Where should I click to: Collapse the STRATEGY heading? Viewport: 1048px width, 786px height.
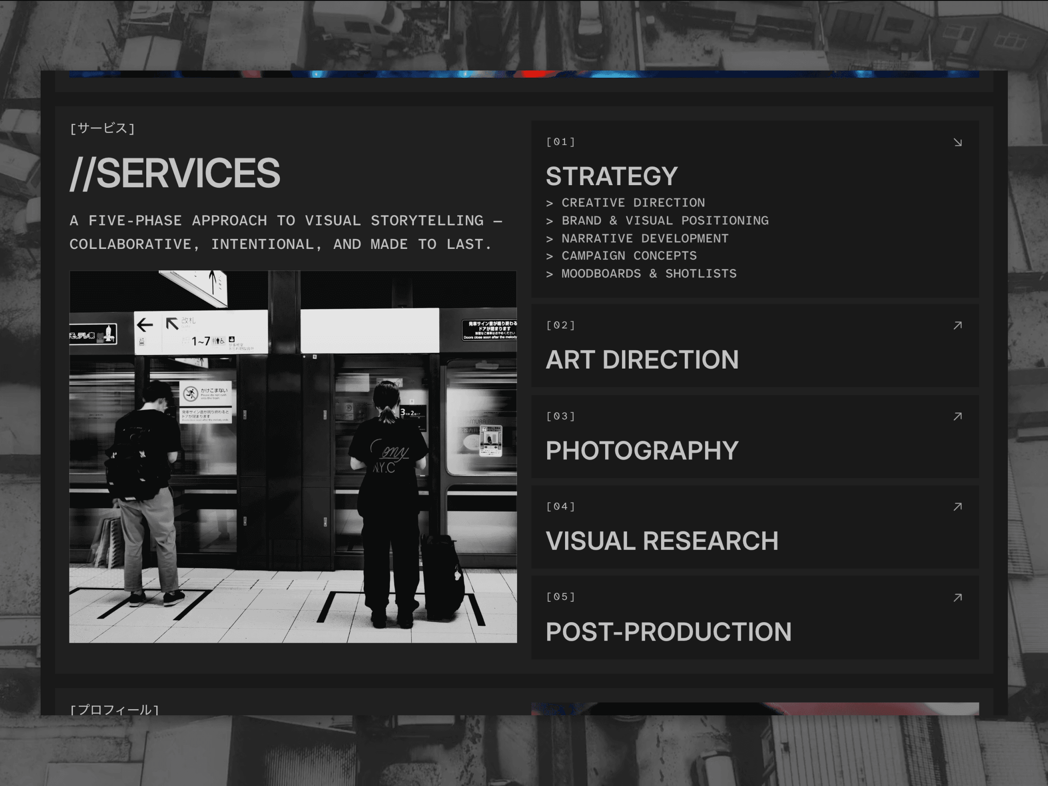point(612,176)
